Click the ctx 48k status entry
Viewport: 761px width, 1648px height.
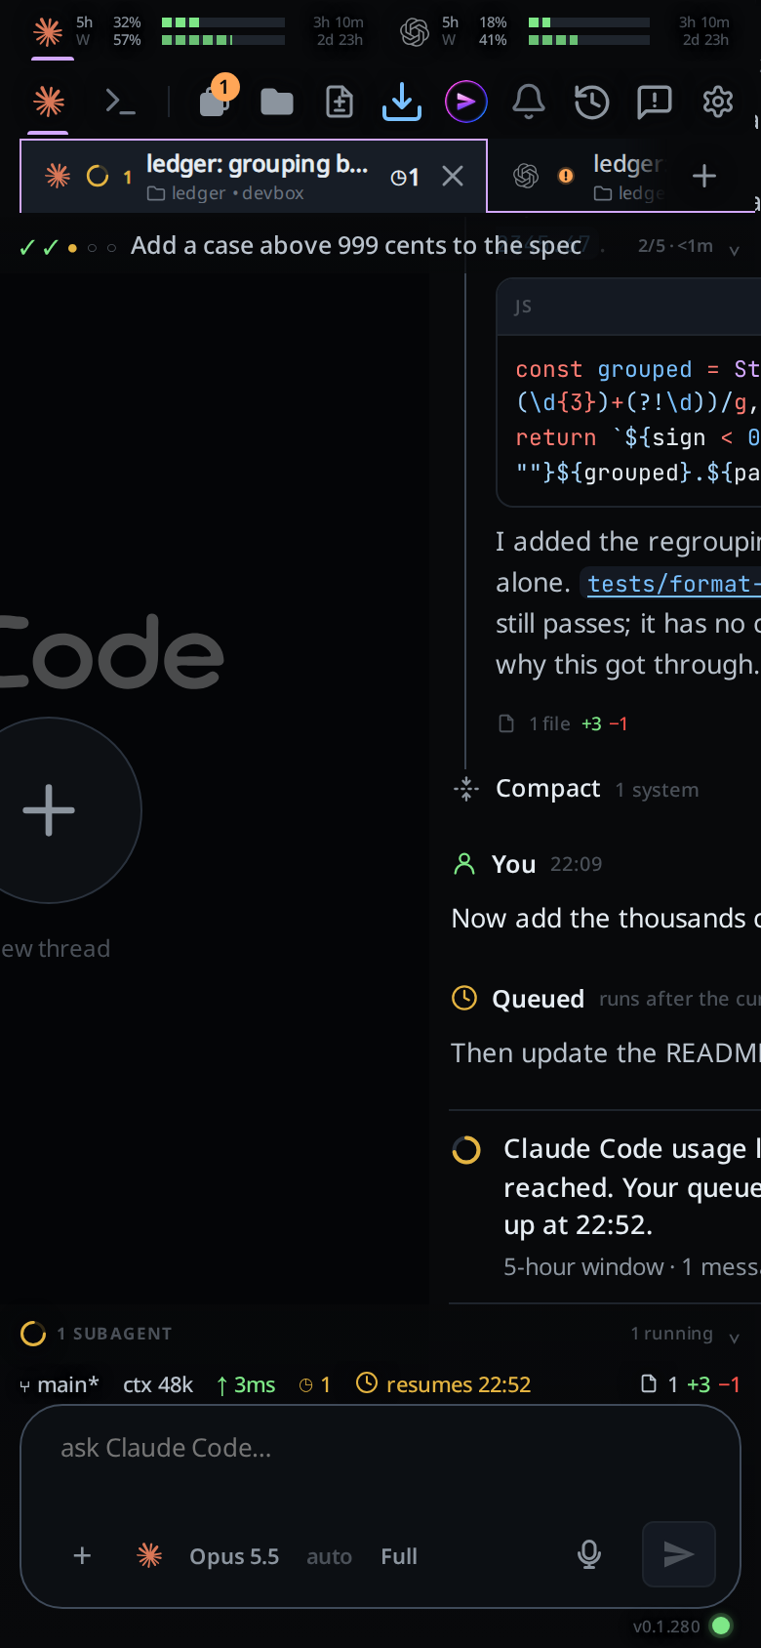coord(158,1384)
